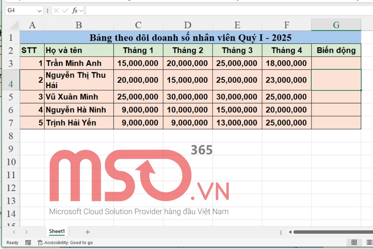Click the macro recording status bar icon

click(28, 242)
